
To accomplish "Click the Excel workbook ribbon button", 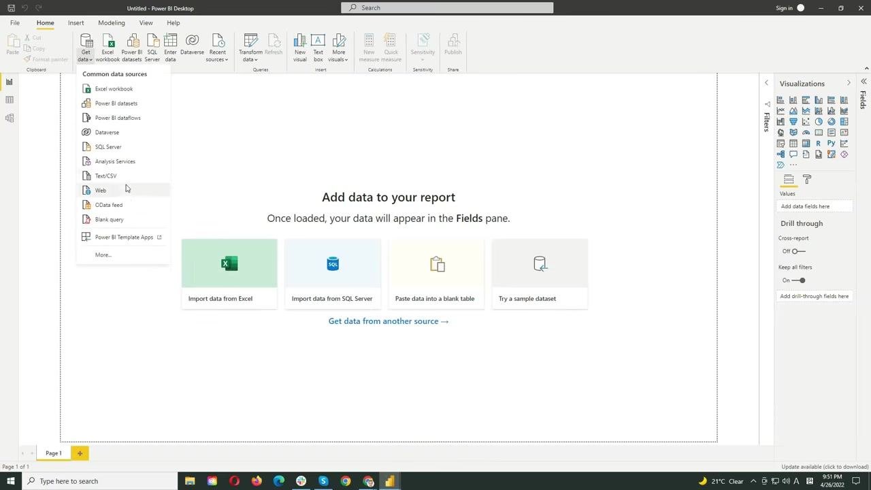I will 108,48.
